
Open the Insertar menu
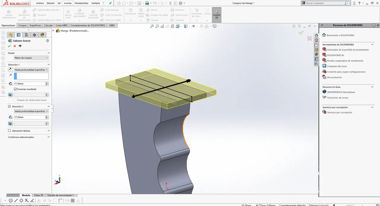pyautogui.click(x=68, y=3)
